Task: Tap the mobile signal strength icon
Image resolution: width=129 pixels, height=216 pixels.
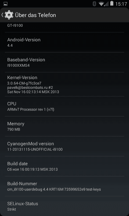Action: pos(106,4)
